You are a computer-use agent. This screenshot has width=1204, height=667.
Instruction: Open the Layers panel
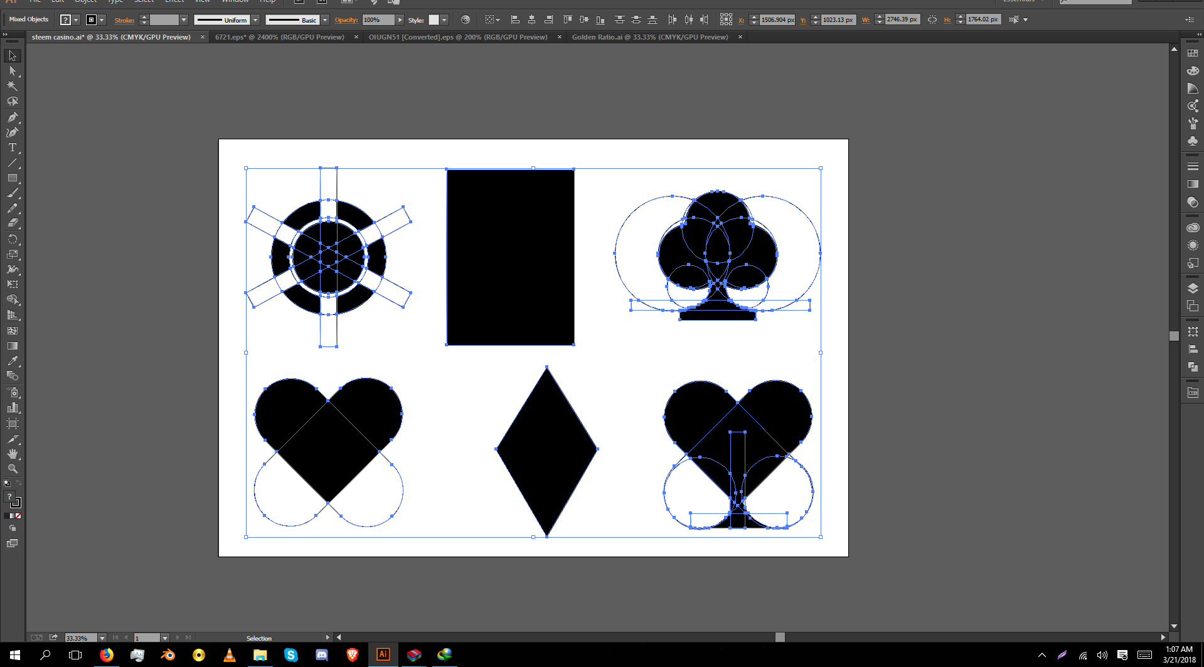pyautogui.click(x=1193, y=288)
